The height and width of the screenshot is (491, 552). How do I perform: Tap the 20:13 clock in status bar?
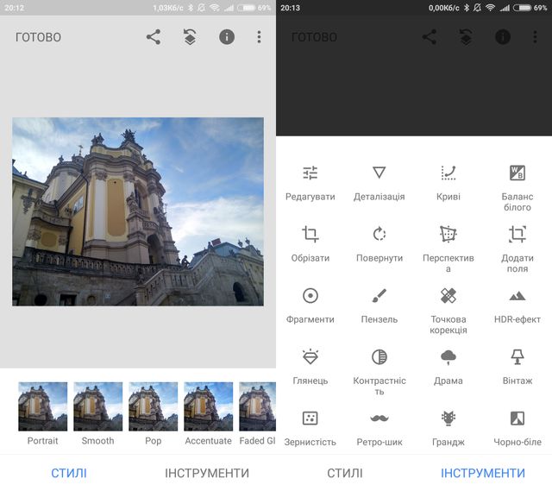(290, 8)
